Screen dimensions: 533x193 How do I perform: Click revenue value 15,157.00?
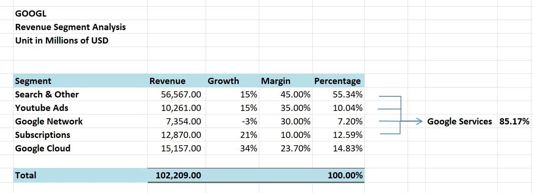point(176,148)
